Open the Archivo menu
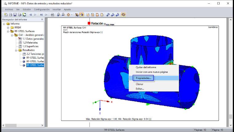 tap(9, 10)
